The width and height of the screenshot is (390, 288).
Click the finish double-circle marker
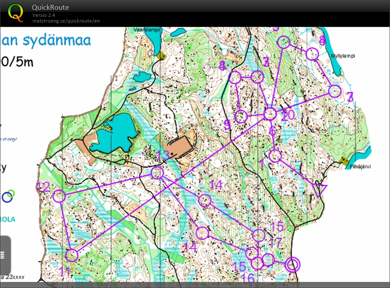pyautogui.click(x=292, y=265)
